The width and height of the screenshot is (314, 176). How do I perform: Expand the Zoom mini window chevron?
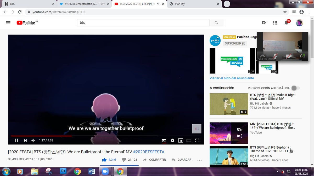point(263,56)
